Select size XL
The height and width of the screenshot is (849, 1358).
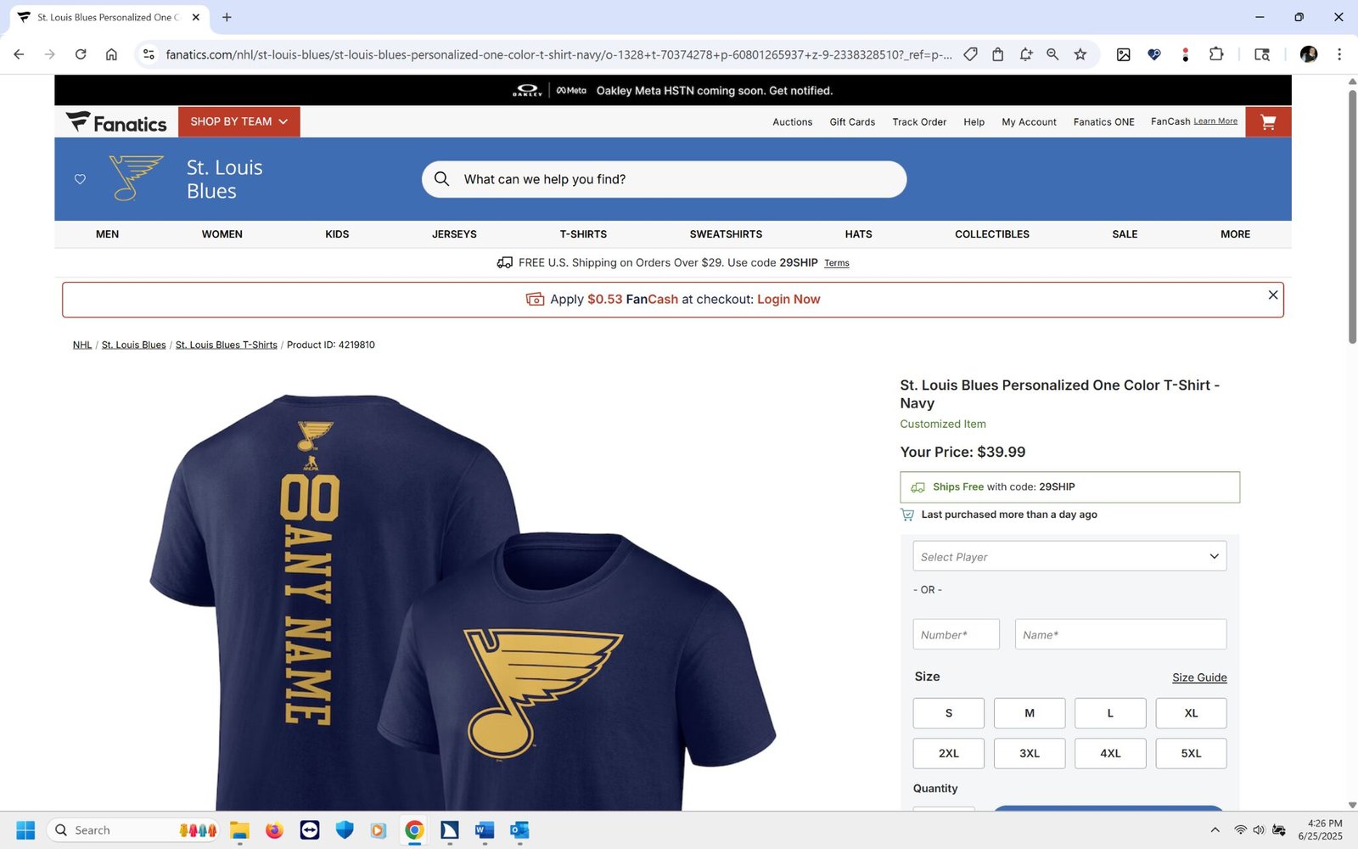coord(1191,713)
